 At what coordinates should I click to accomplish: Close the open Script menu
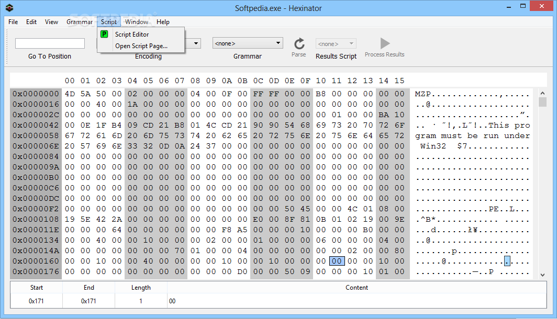click(x=109, y=21)
